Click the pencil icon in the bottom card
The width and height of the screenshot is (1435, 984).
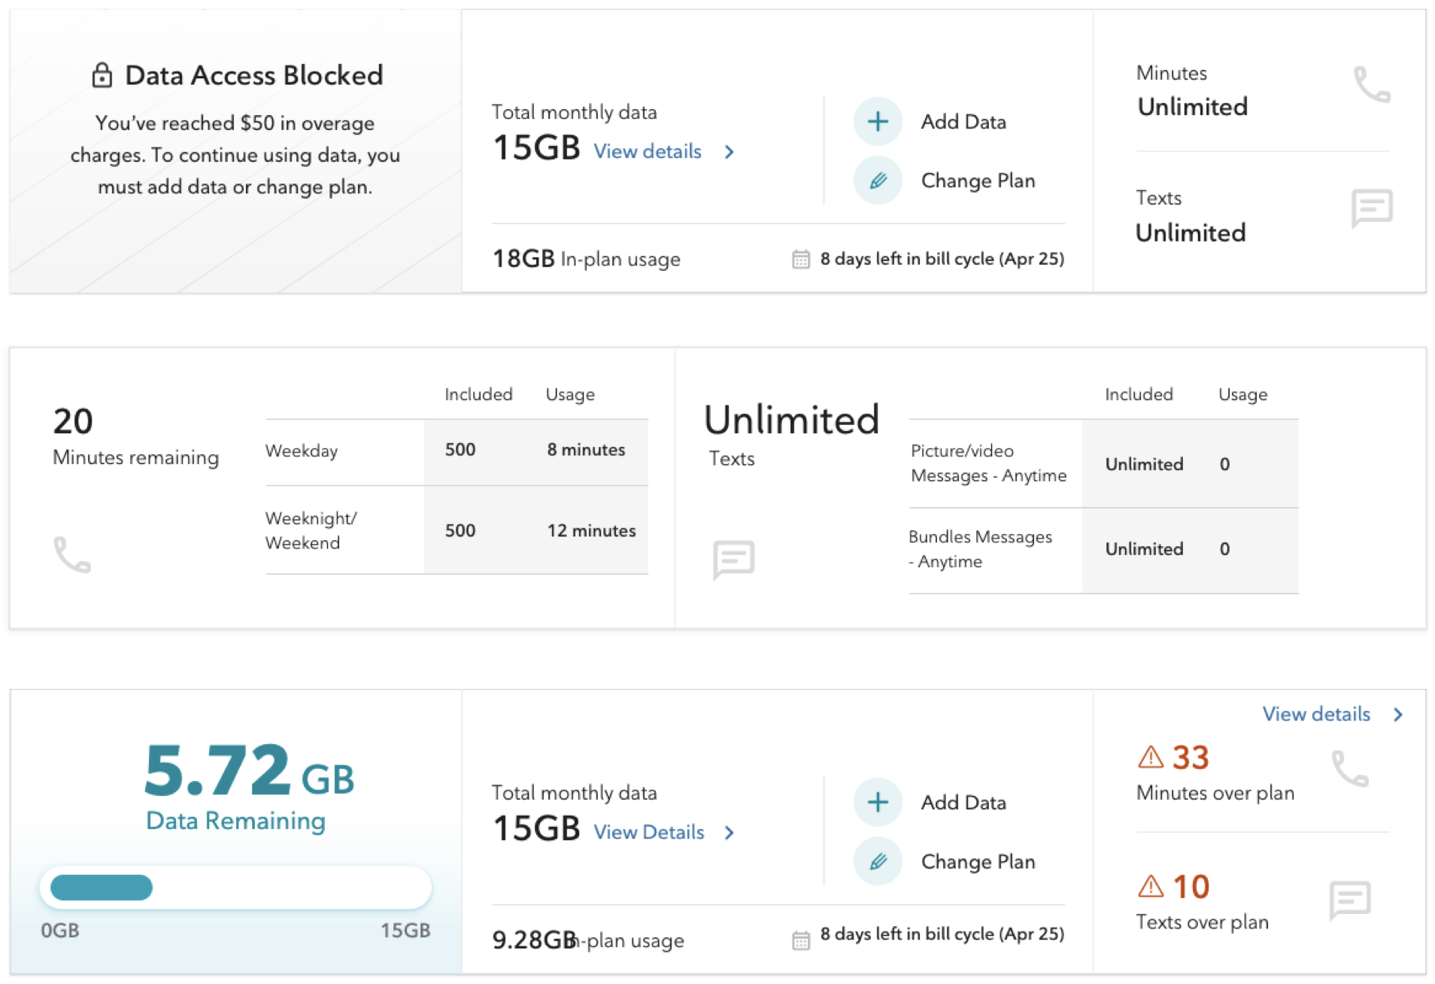tap(877, 861)
